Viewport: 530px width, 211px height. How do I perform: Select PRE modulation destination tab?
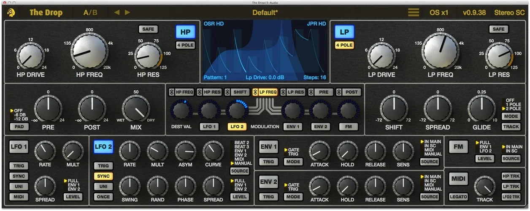(x=320, y=92)
